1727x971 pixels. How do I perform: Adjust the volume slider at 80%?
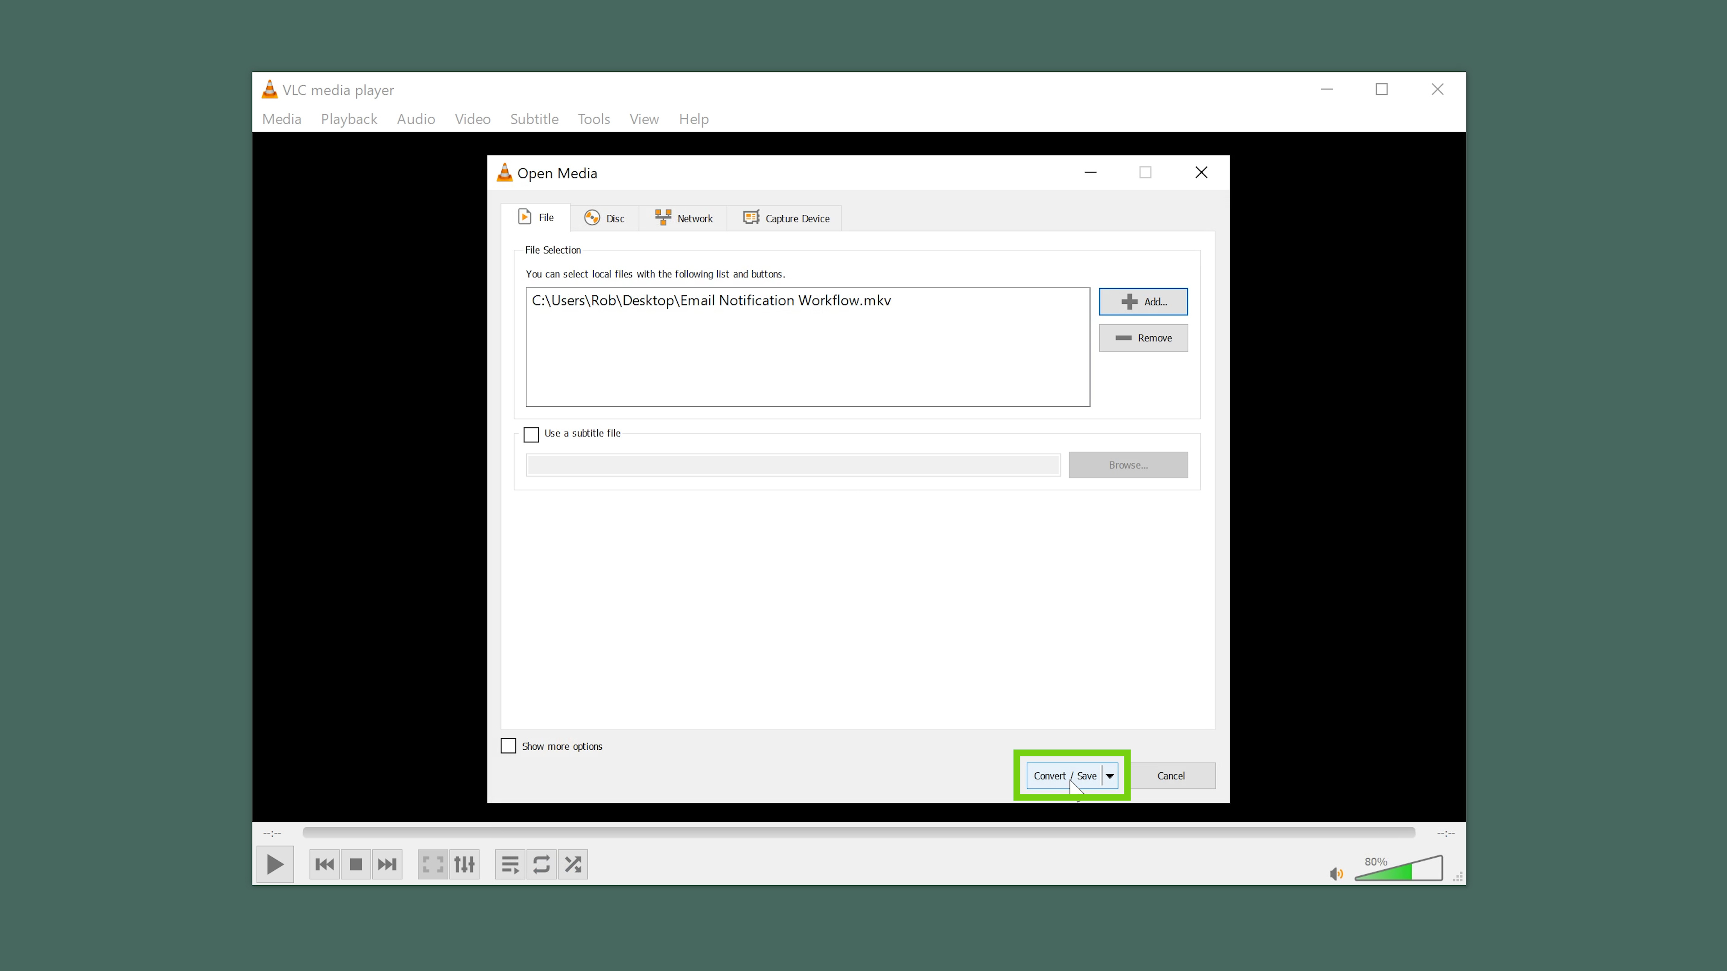tap(1399, 869)
